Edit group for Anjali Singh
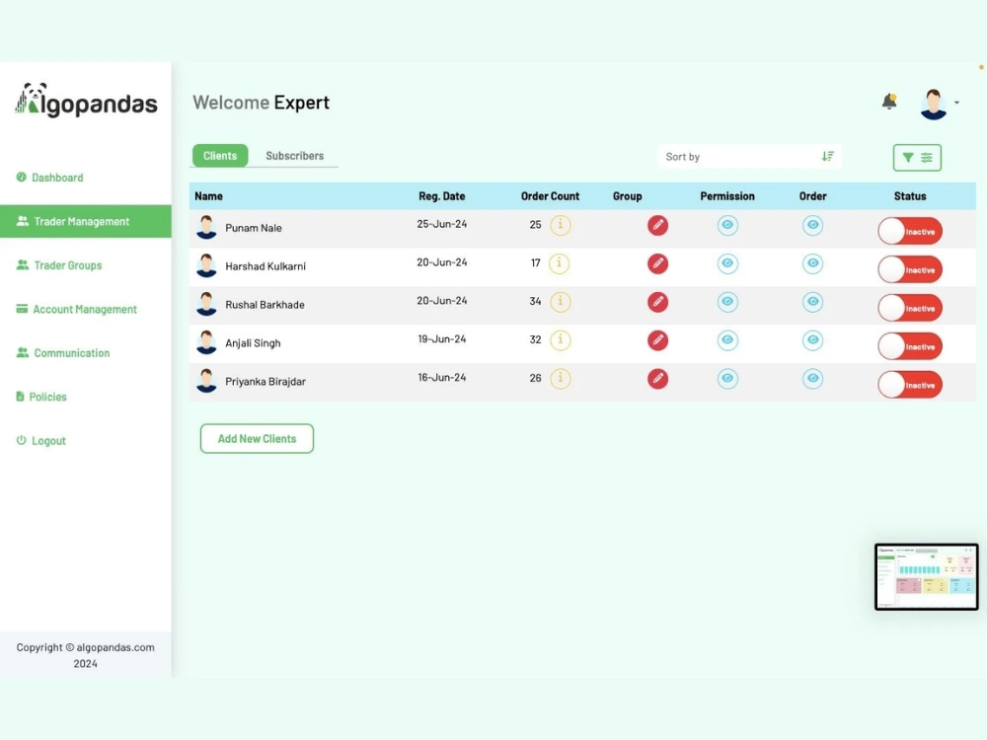987x740 pixels. tap(657, 340)
